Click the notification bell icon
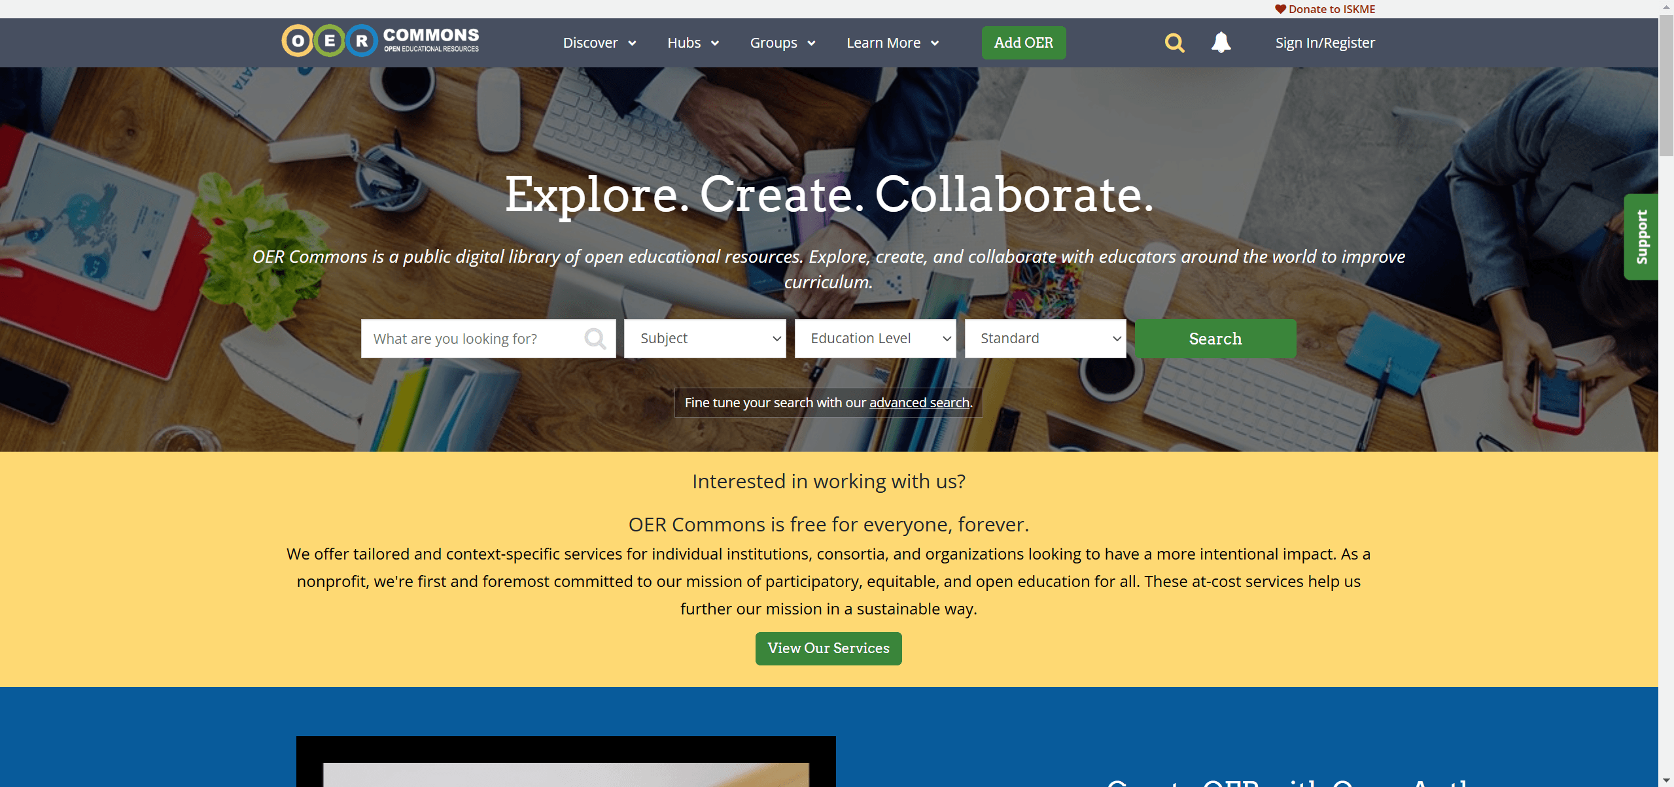This screenshot has height=787, width=1674. click(x=1221, y=42)
